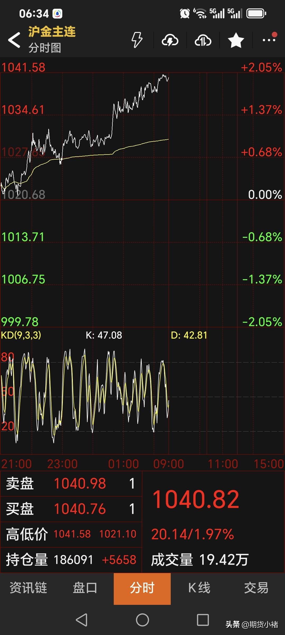Tap the high price 1041.58 in 高低价 row
This screenshot has width=285, height=635.
(72, 534)
